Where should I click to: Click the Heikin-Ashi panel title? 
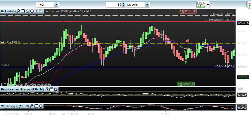pyautogui.click(x=8, y=11)
